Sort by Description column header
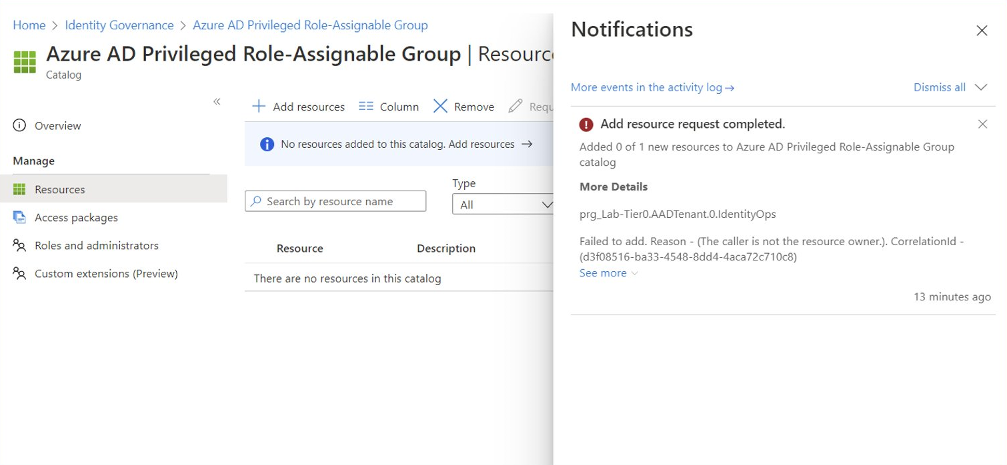The image size is (1007, 465). point(446,248)
